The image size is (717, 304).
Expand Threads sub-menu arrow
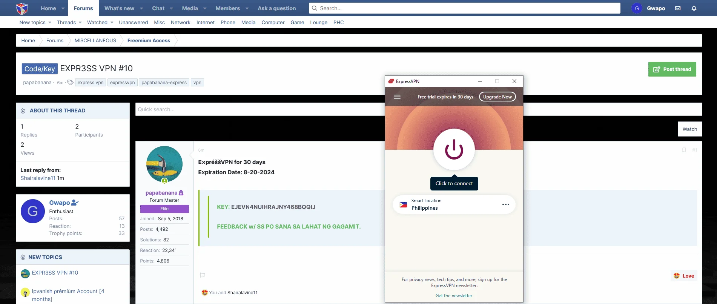click(x=80, y=23)
